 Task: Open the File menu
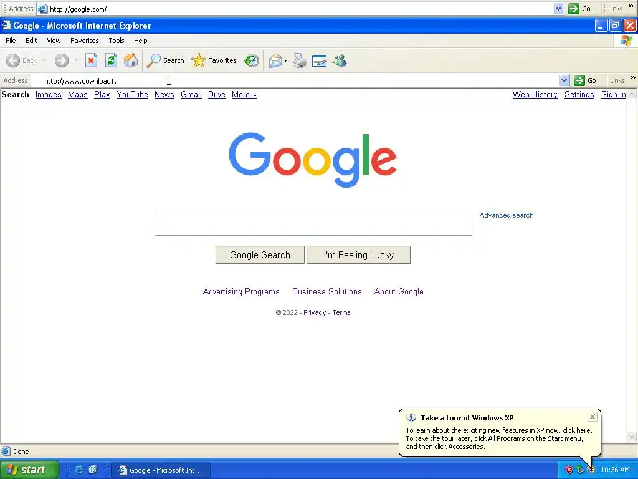(11, 41)
